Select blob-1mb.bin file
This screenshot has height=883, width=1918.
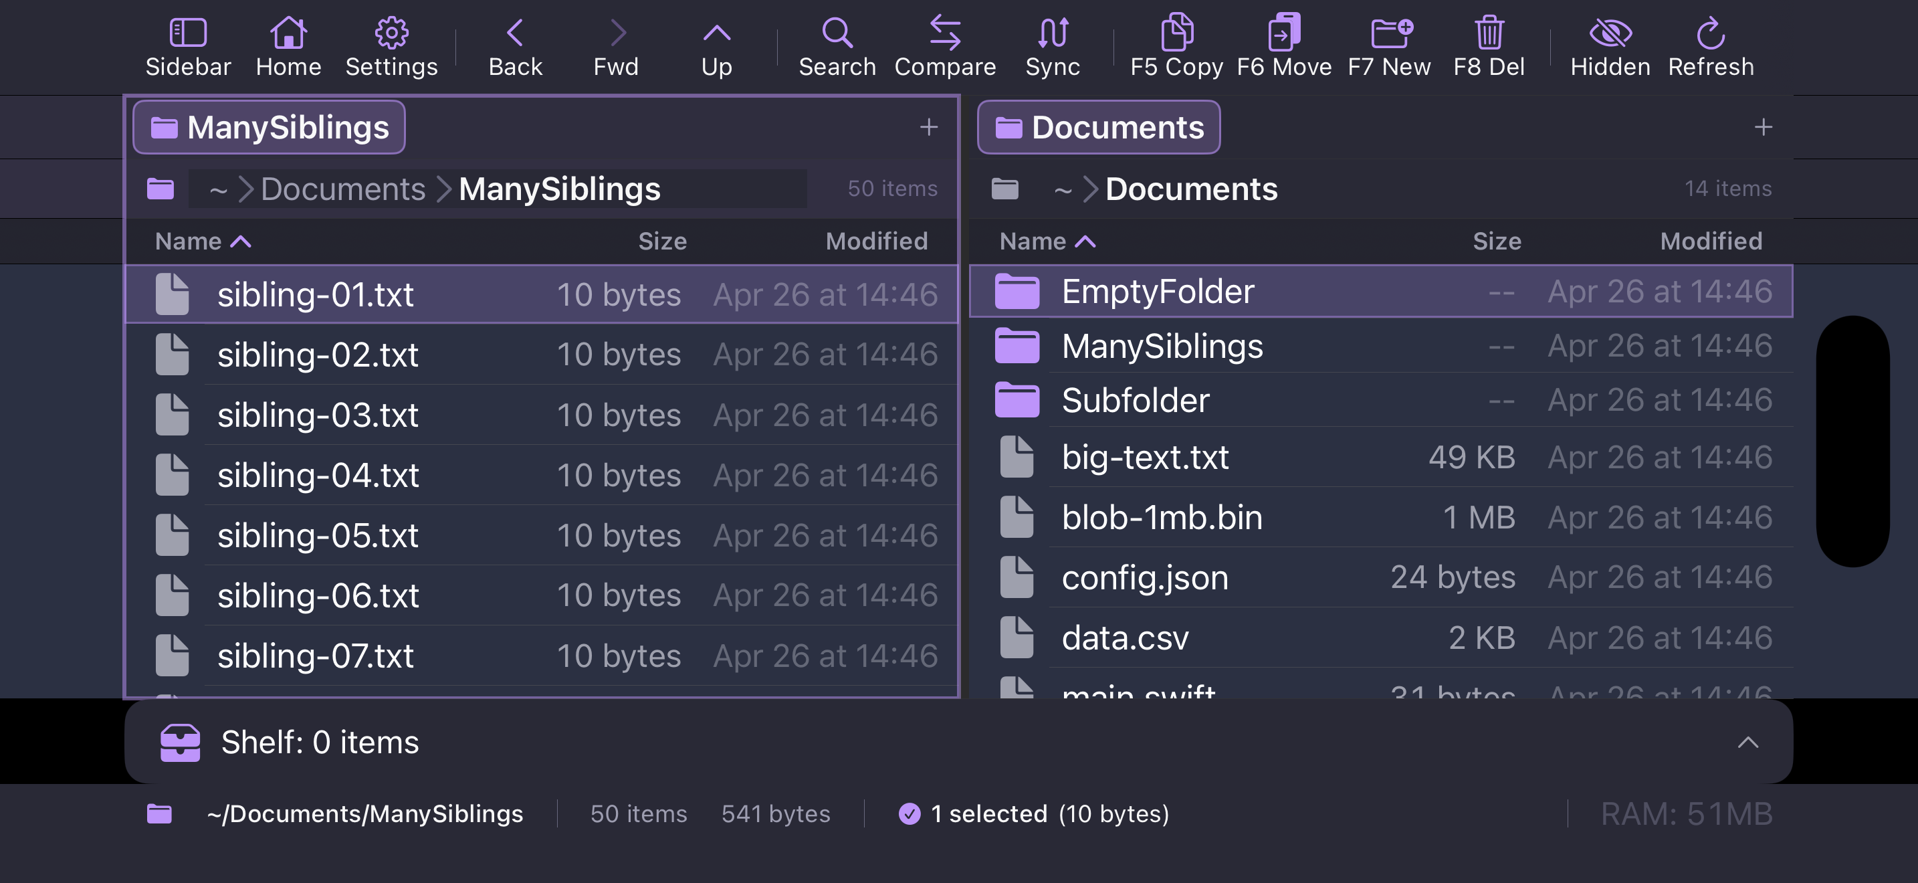(x=1381, y=518)
